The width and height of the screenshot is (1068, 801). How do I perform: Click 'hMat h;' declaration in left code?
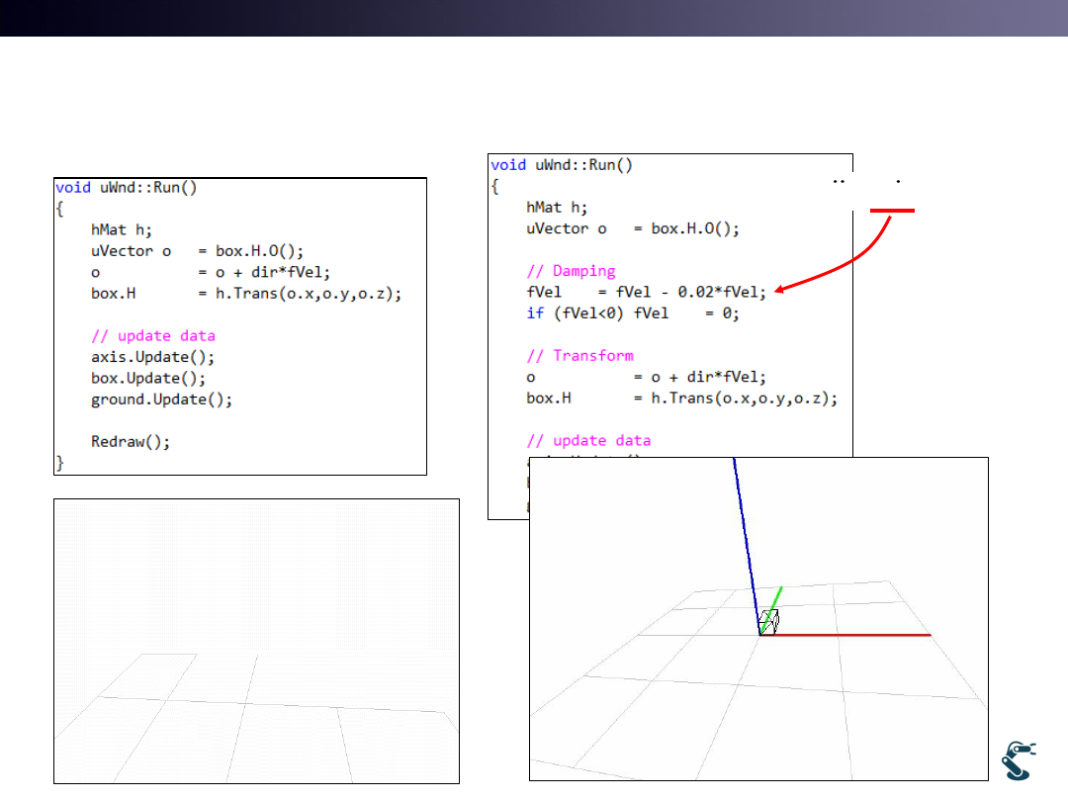click(x=122, y=228)
